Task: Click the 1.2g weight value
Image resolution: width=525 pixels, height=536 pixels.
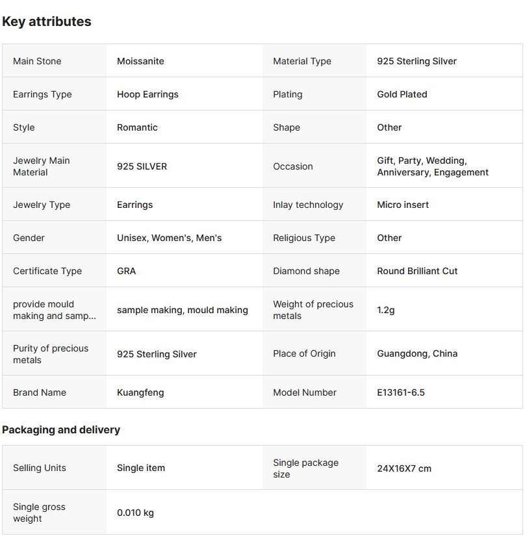Action: (x=386, y=310)
